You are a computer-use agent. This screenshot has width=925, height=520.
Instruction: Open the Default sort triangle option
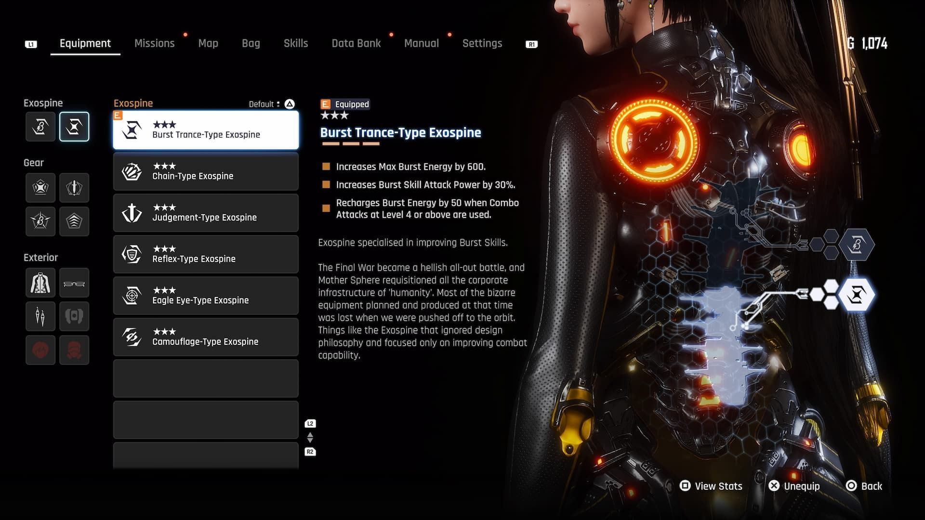coord(290,104)
